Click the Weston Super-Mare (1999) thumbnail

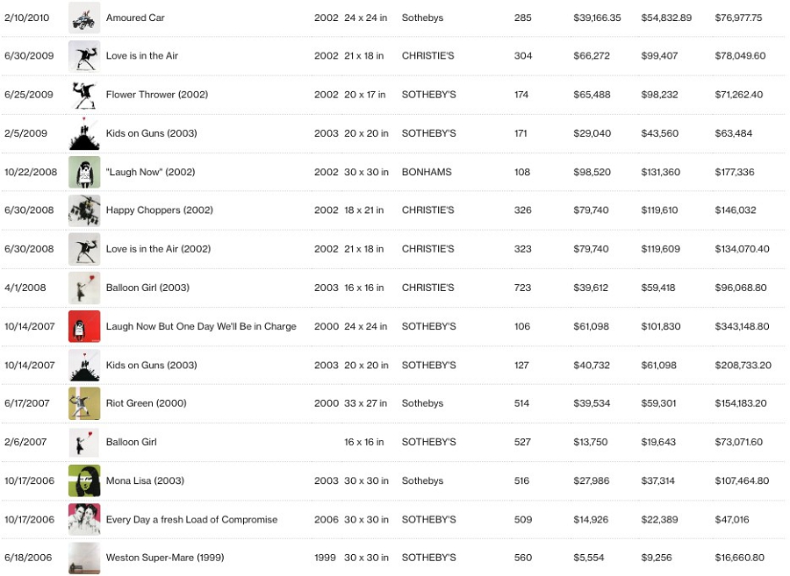point(84,558)
